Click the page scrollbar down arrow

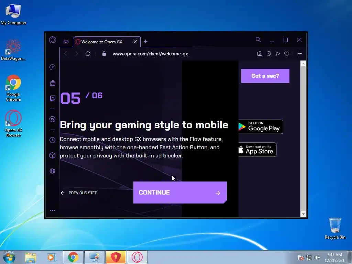[303, 214]
